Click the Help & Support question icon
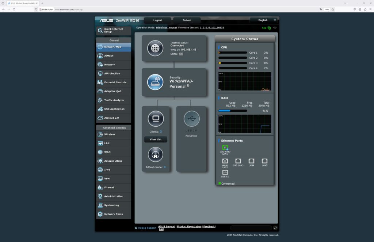The height and width of the screenshot is (242, 374). coord(136,228)
